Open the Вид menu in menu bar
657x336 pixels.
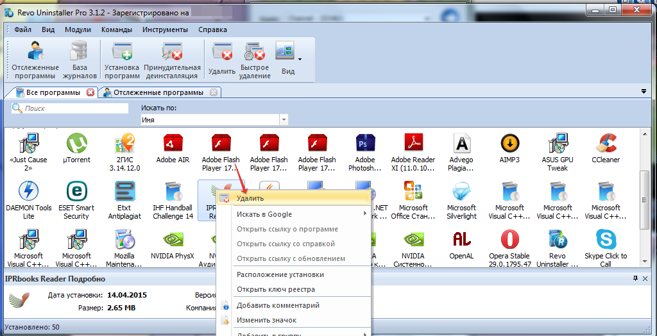[48, 29]
